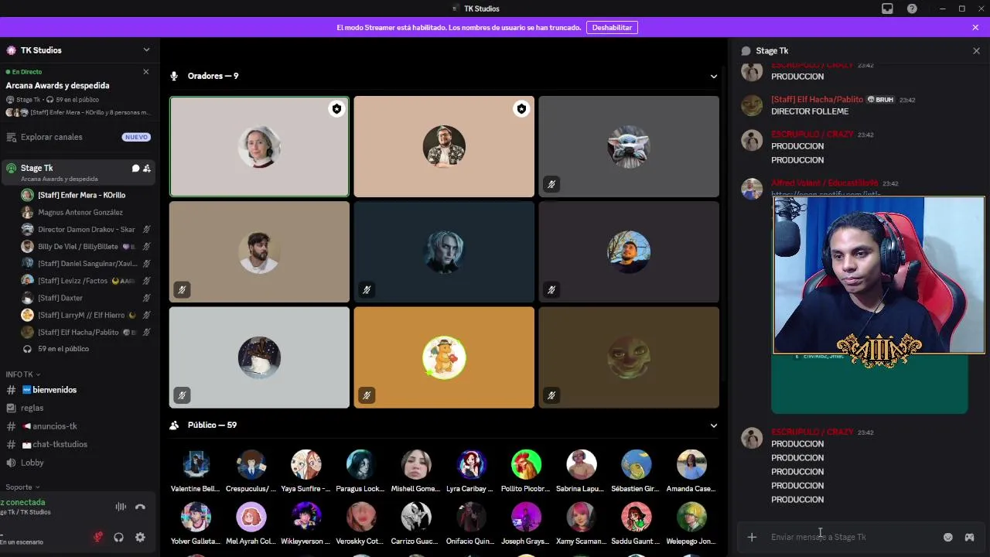Click moderator shield on bearded speaker tile
Image resolution: width=990 pixels, height=557 pixels.
521,109
